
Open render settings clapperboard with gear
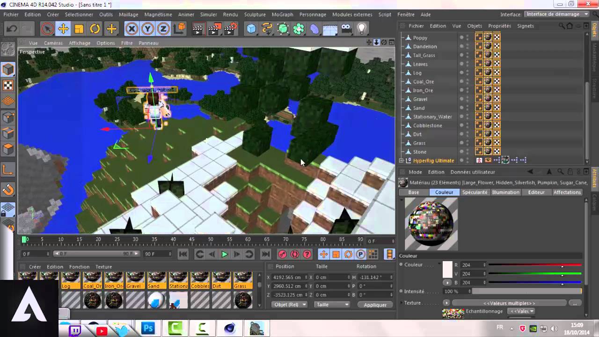230,29
